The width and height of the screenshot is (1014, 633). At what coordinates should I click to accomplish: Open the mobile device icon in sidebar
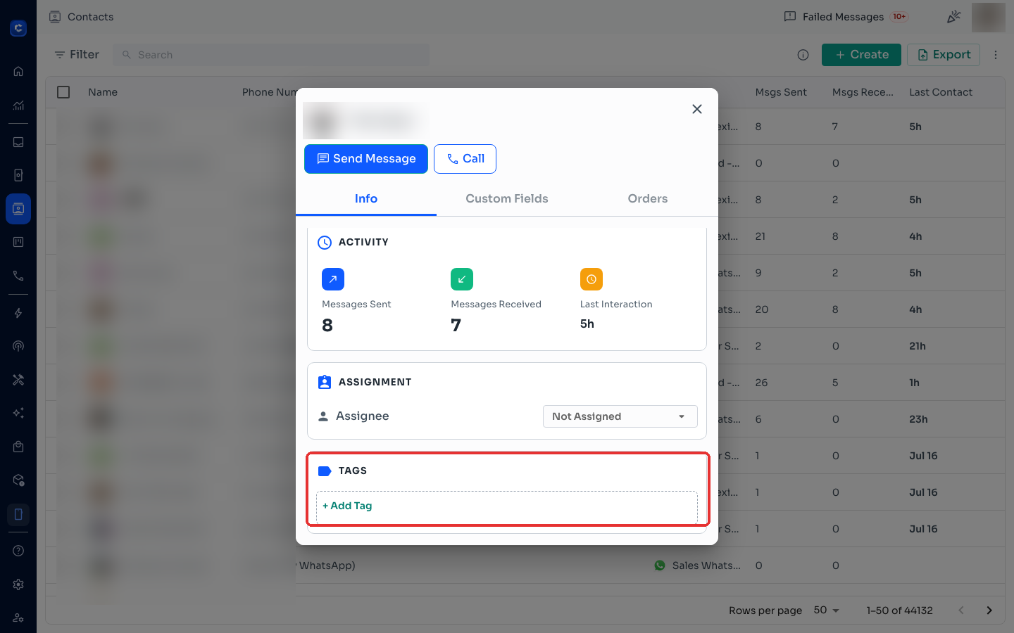point(18,514)
